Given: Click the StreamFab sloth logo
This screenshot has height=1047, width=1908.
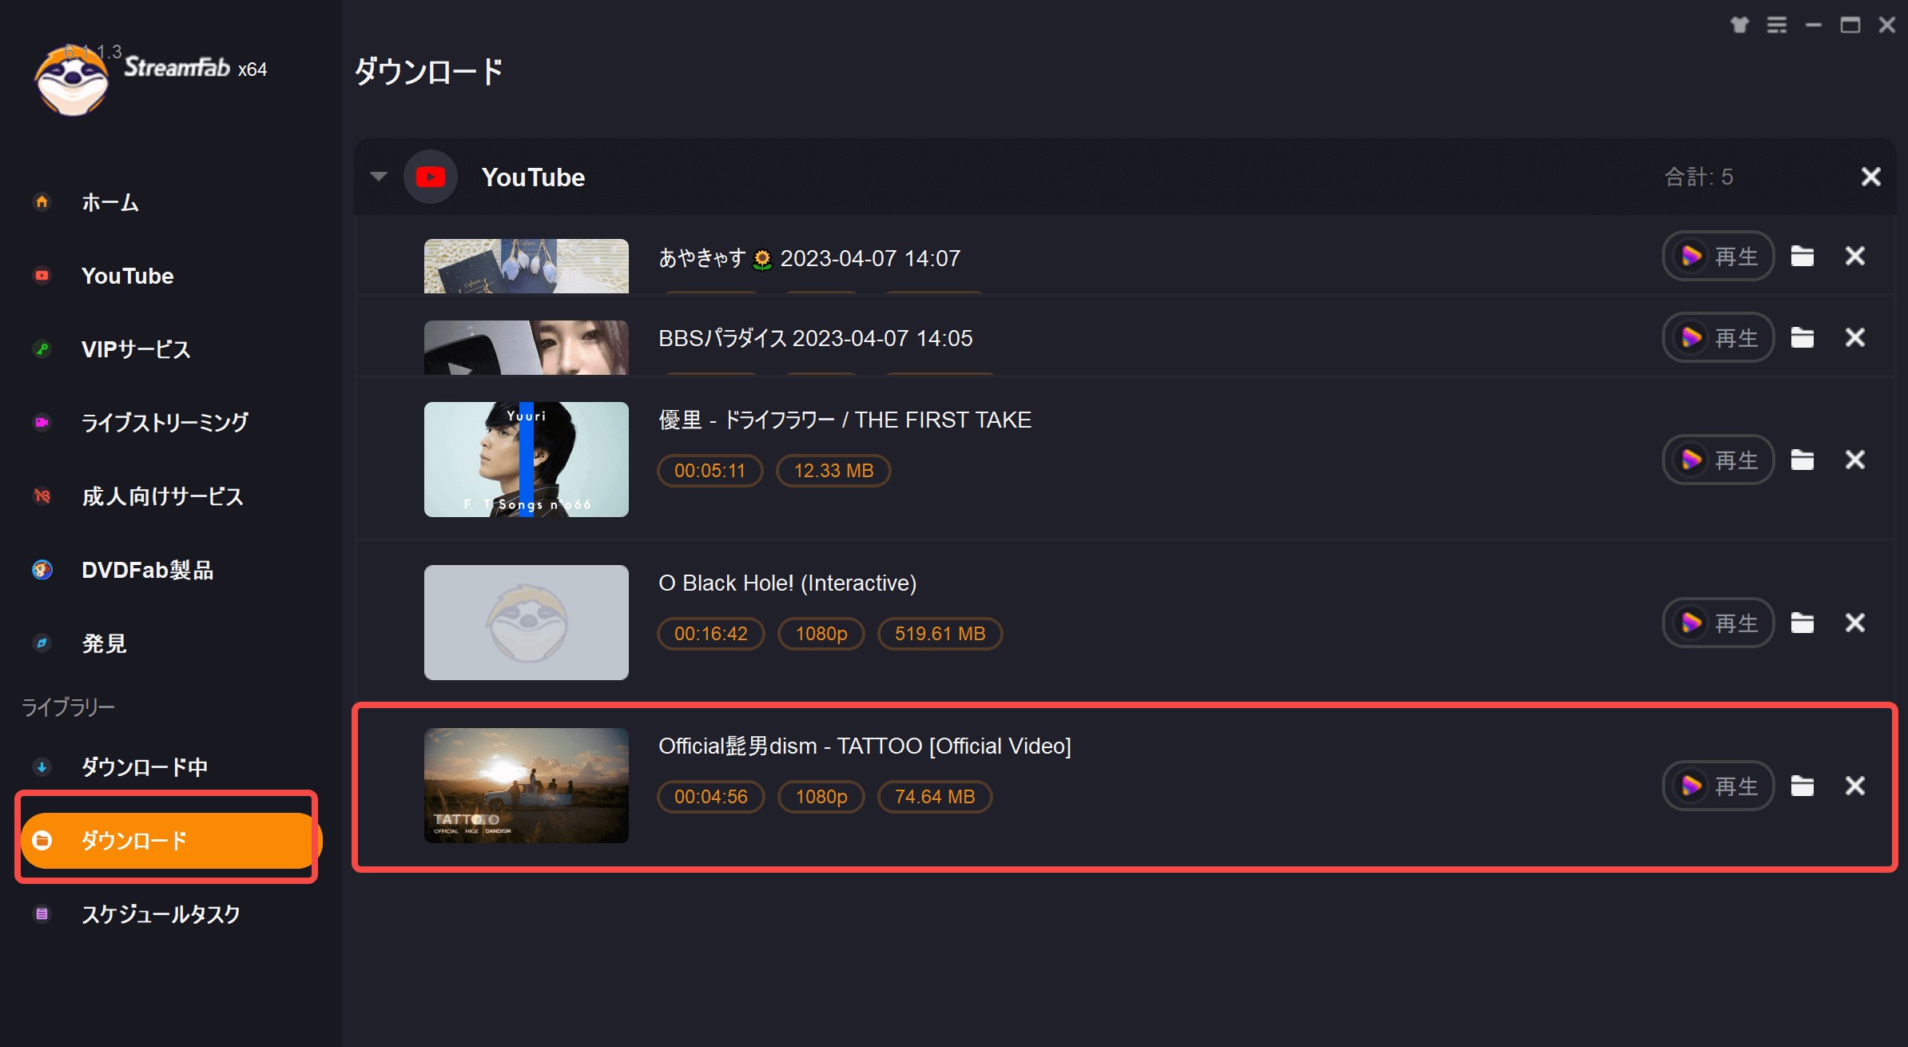Looking at the screenshot, I should coord(72,80).
